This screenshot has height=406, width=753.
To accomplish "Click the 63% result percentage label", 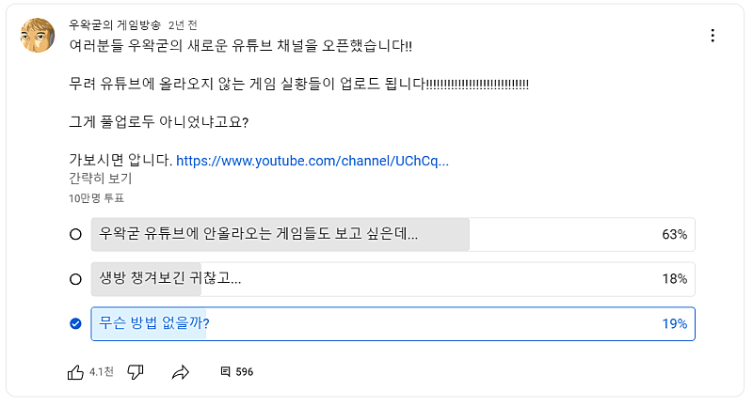I will [674, 234].
